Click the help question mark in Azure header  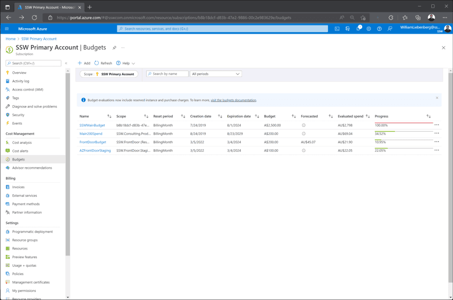click(x=379, y=29)
